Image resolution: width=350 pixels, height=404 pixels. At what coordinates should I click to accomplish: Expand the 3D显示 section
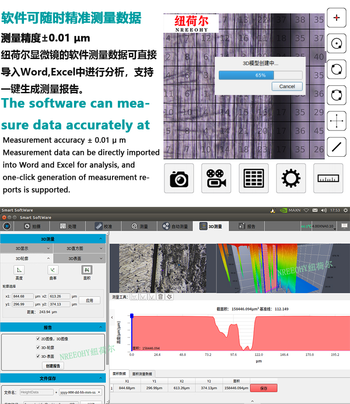click(26, 248)
